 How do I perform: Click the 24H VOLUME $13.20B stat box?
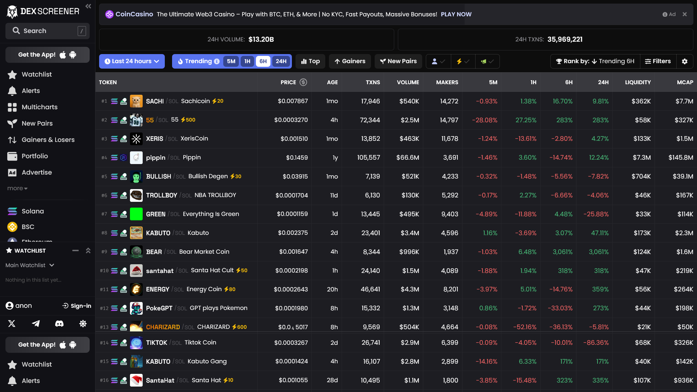coord(246,40)
